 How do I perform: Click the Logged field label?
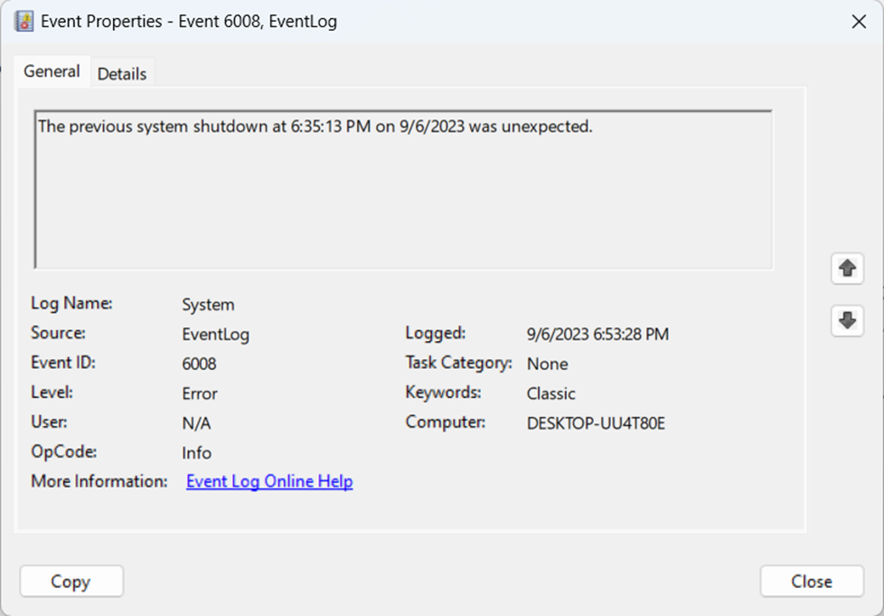coord(436,334)
